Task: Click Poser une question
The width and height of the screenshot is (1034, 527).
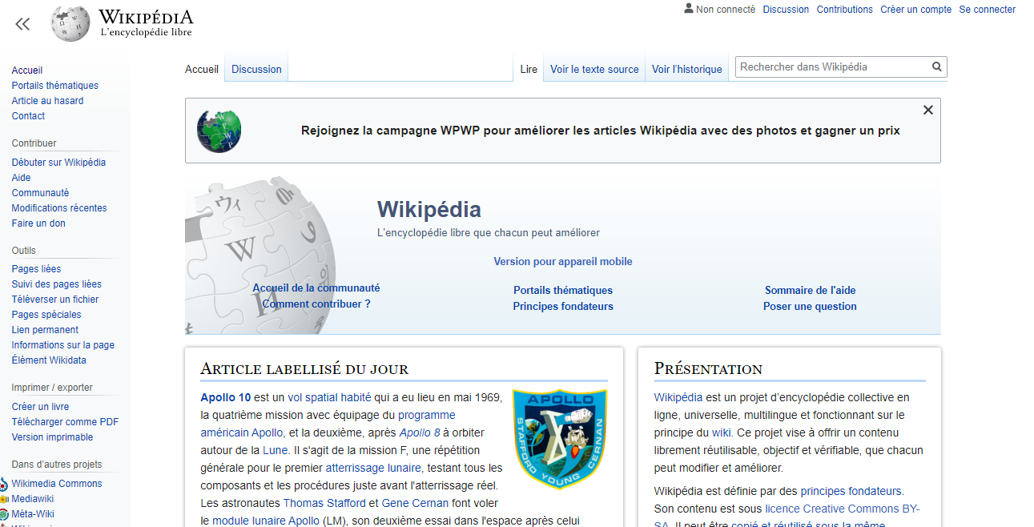Action: point(810,307)
